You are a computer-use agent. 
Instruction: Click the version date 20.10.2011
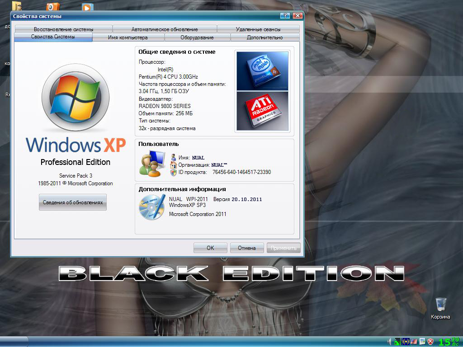click(246, 199)
